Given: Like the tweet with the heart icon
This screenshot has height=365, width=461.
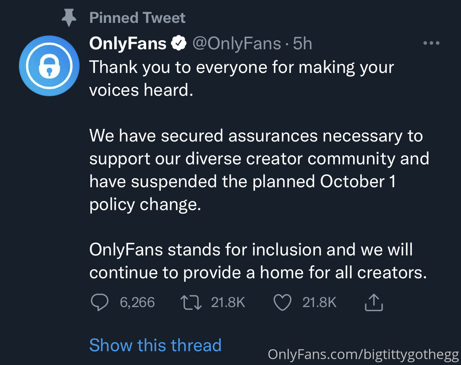Looking at the screenshot, I should point(282,303).
